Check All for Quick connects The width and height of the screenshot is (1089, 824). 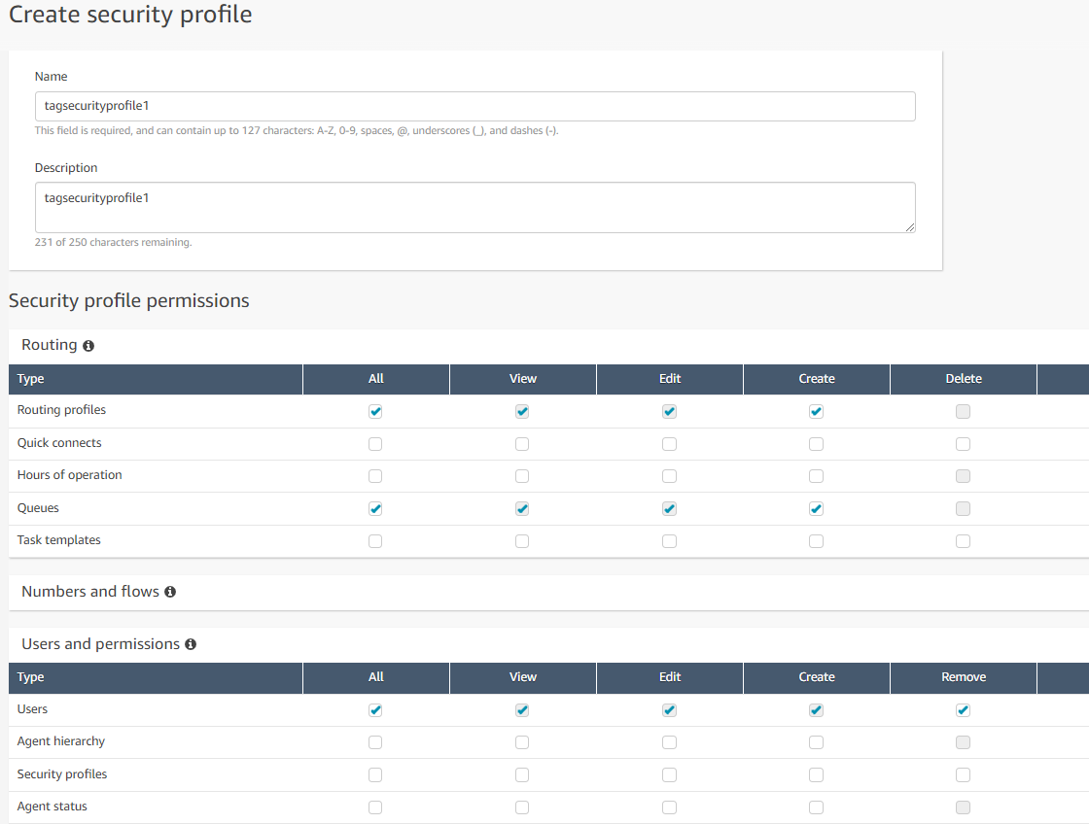pos(375,444)
